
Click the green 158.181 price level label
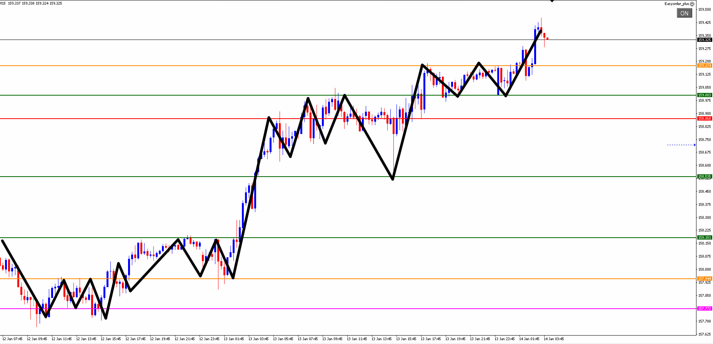[705, 238]
